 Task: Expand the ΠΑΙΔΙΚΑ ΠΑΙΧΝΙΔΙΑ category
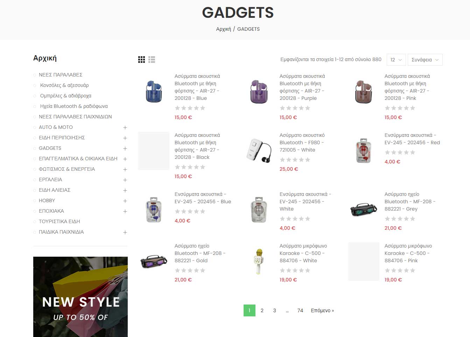125,232
